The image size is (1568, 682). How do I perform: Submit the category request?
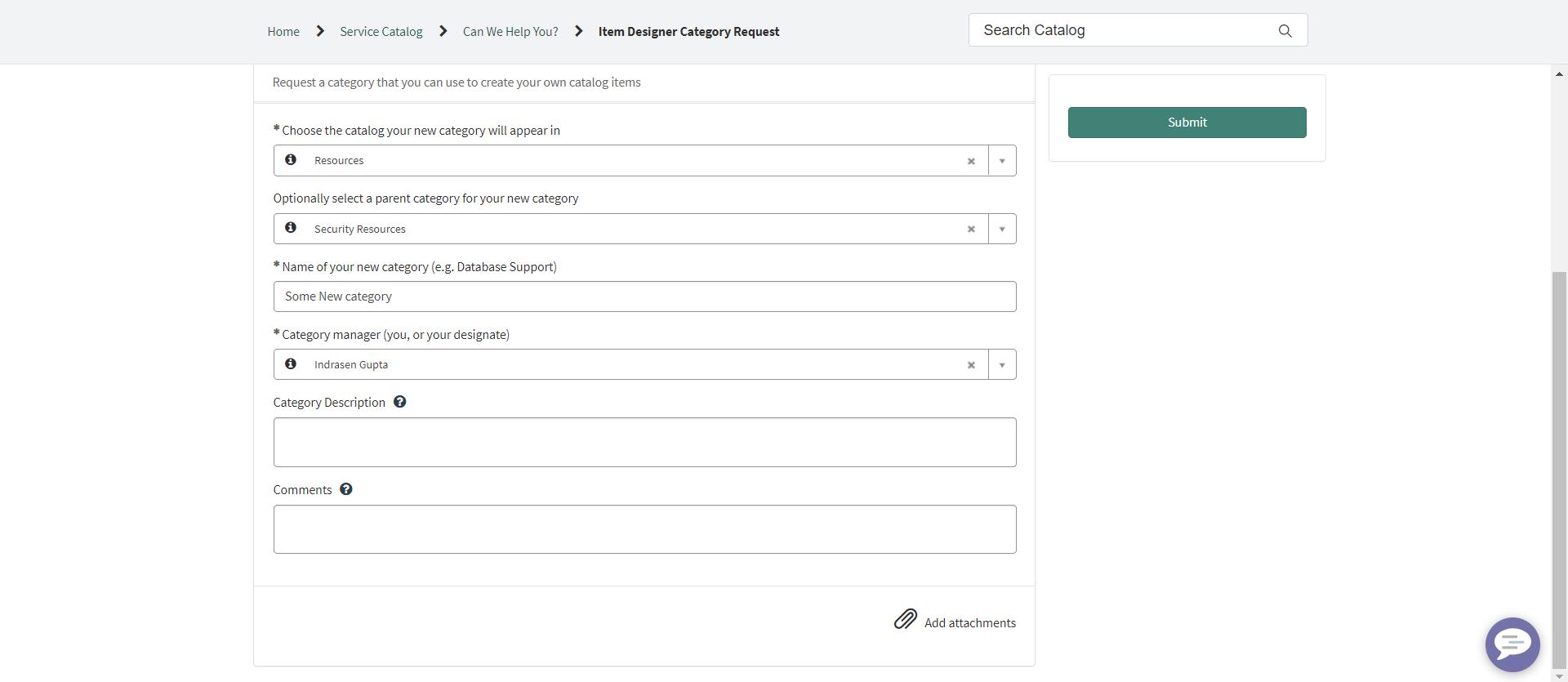pyautogui.click(x=1187, y=123)
